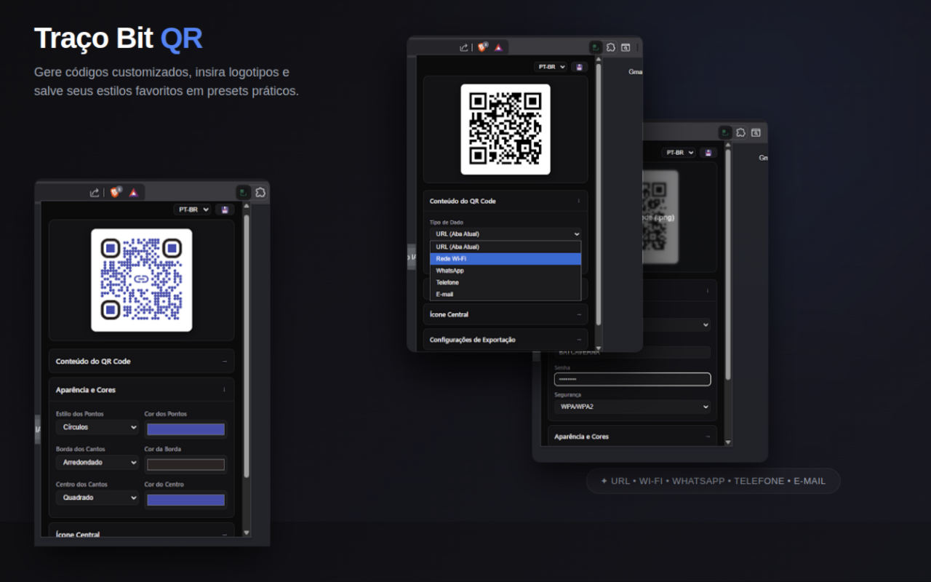The width and height of the screenshot is (931, 582).
Task: Click the left window vertical scrollbar
Action: click(x=247, y=346)
